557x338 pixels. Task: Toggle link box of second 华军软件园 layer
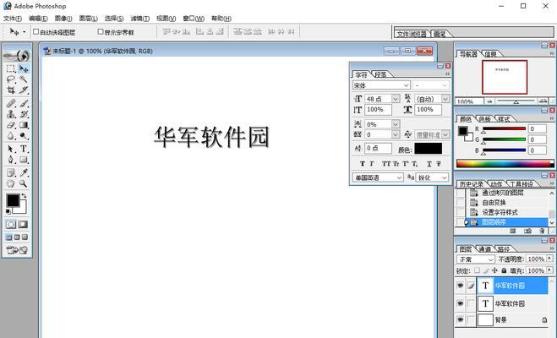pyautogui.click(x=471, y=303)
